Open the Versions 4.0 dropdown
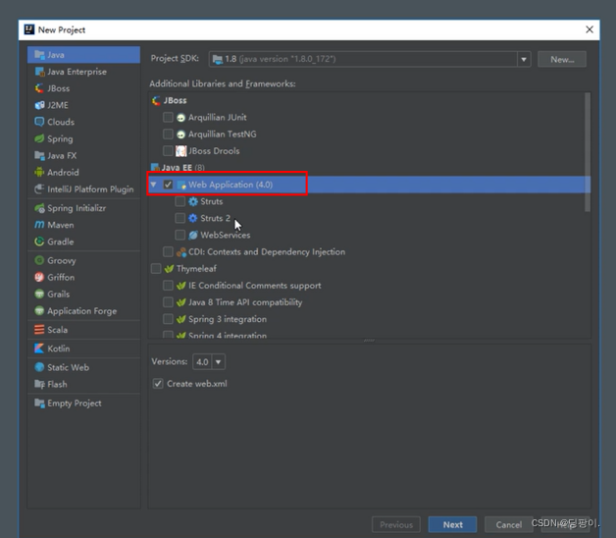The image size is (616, 538). [218, 362]
